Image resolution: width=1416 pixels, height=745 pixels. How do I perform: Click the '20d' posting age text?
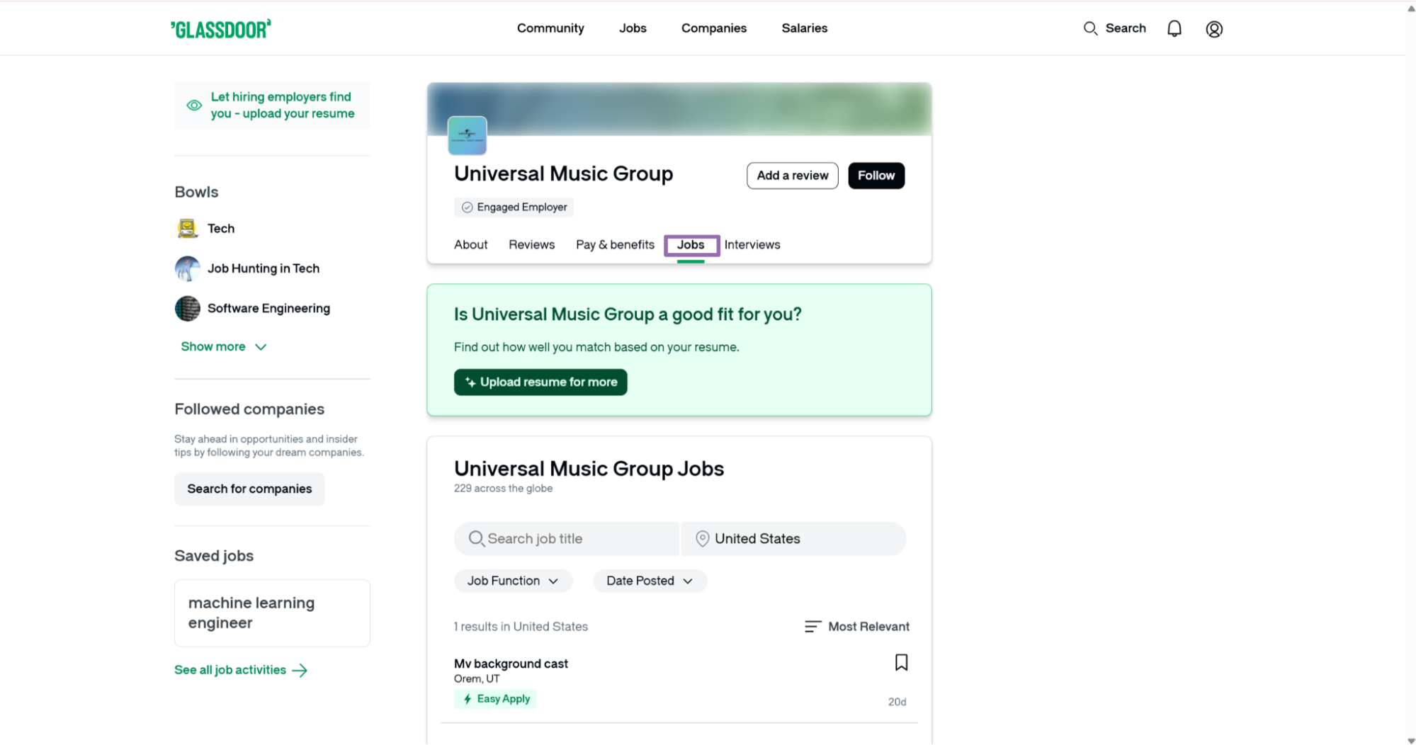897,702
